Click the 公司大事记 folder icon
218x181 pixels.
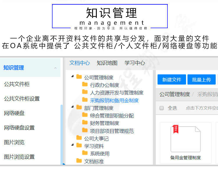79,138
